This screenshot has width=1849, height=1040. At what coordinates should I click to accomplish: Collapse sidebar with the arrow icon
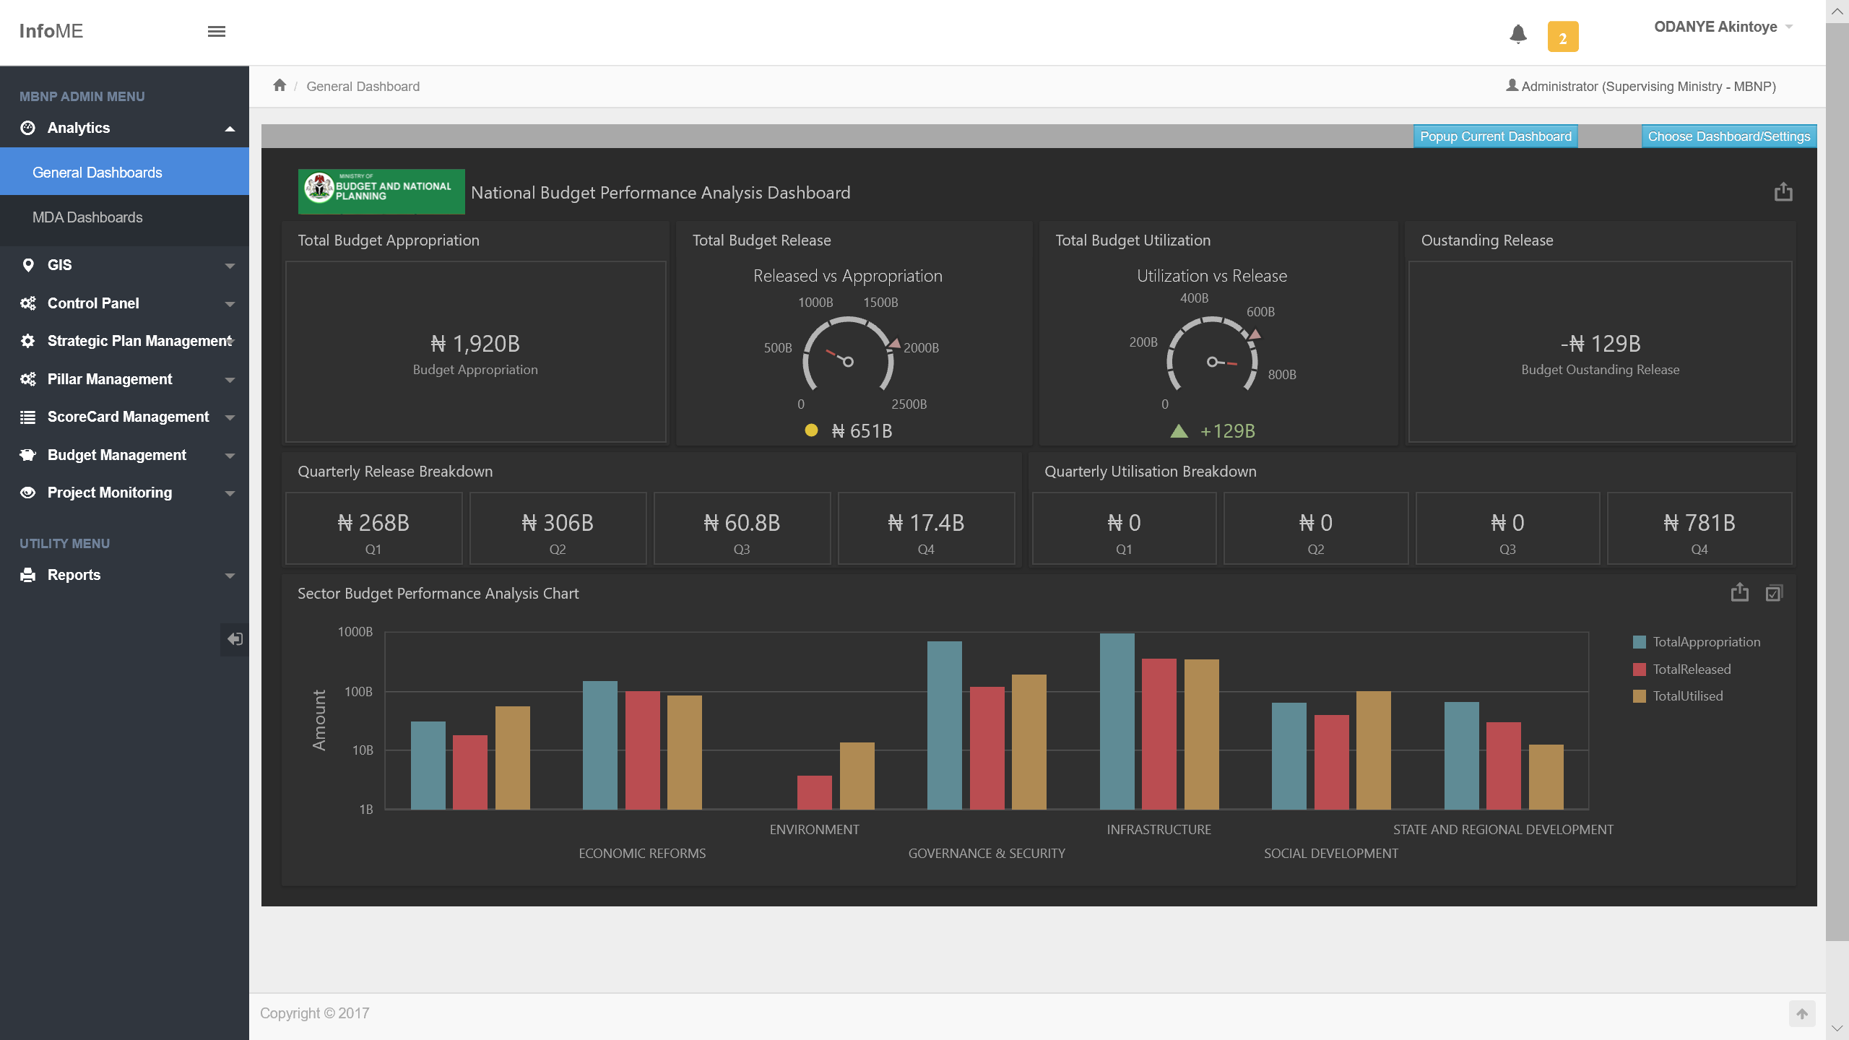coord(235,639)
